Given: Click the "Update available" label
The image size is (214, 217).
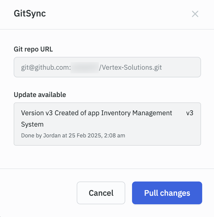Looking at the screenshot, I should 40,95.
